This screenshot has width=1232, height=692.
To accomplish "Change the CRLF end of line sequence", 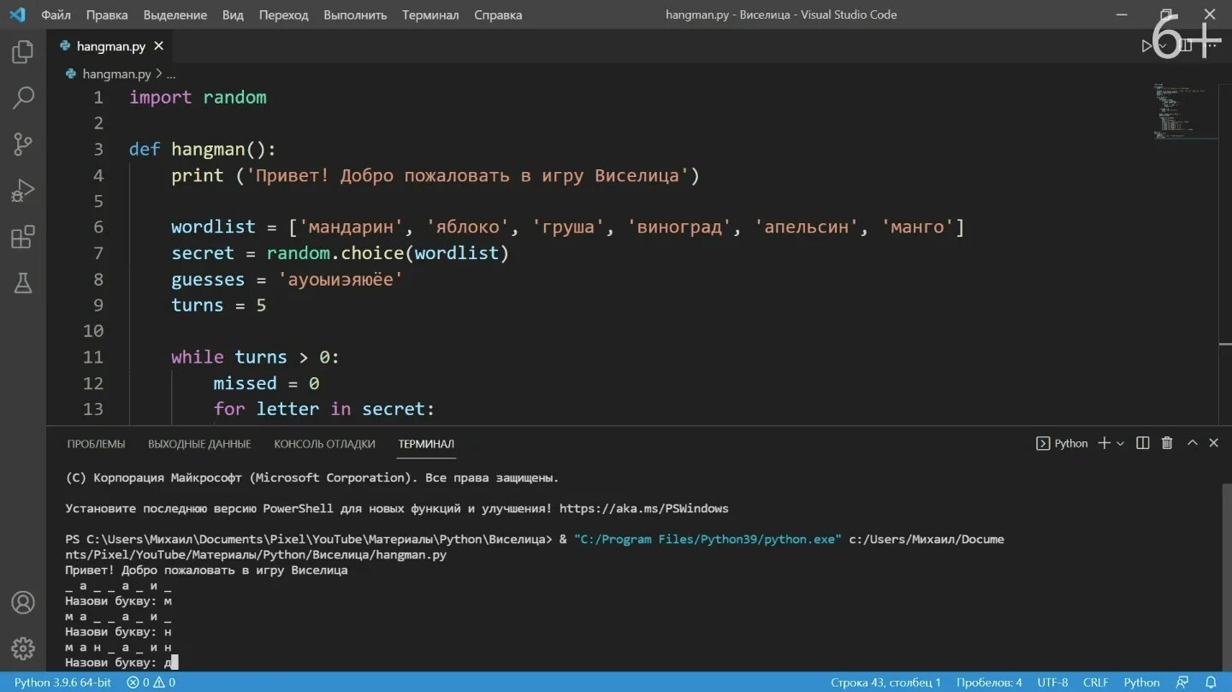I will point(1095,683).
